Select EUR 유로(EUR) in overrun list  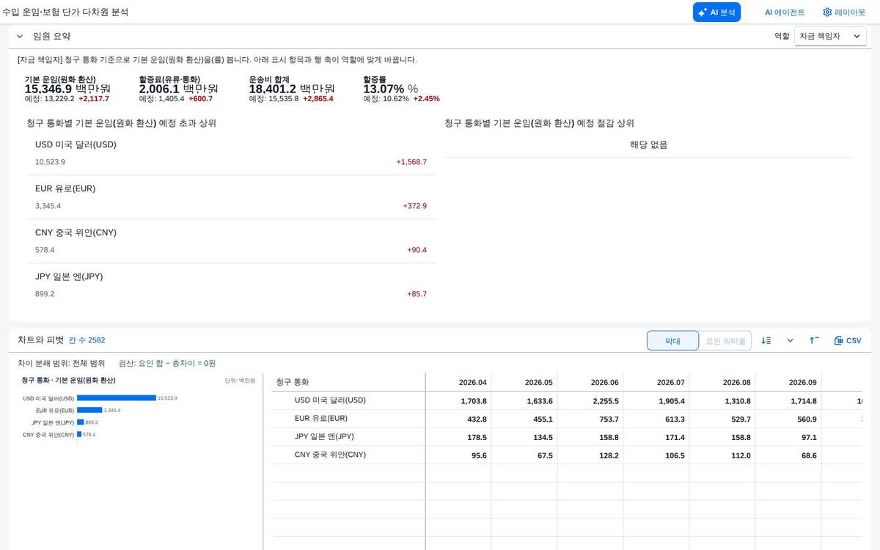[x=231, y=197]
